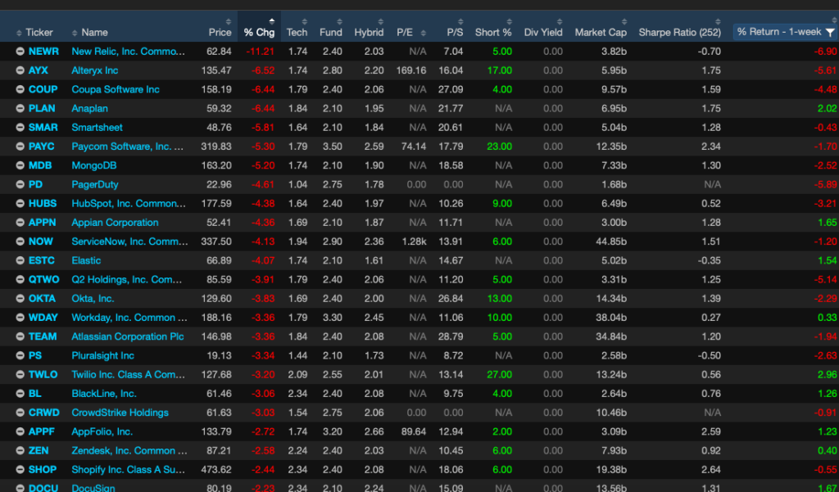Click the 1.28k P/E value
Screen dimensions: 839x492
tap(414, 241)
